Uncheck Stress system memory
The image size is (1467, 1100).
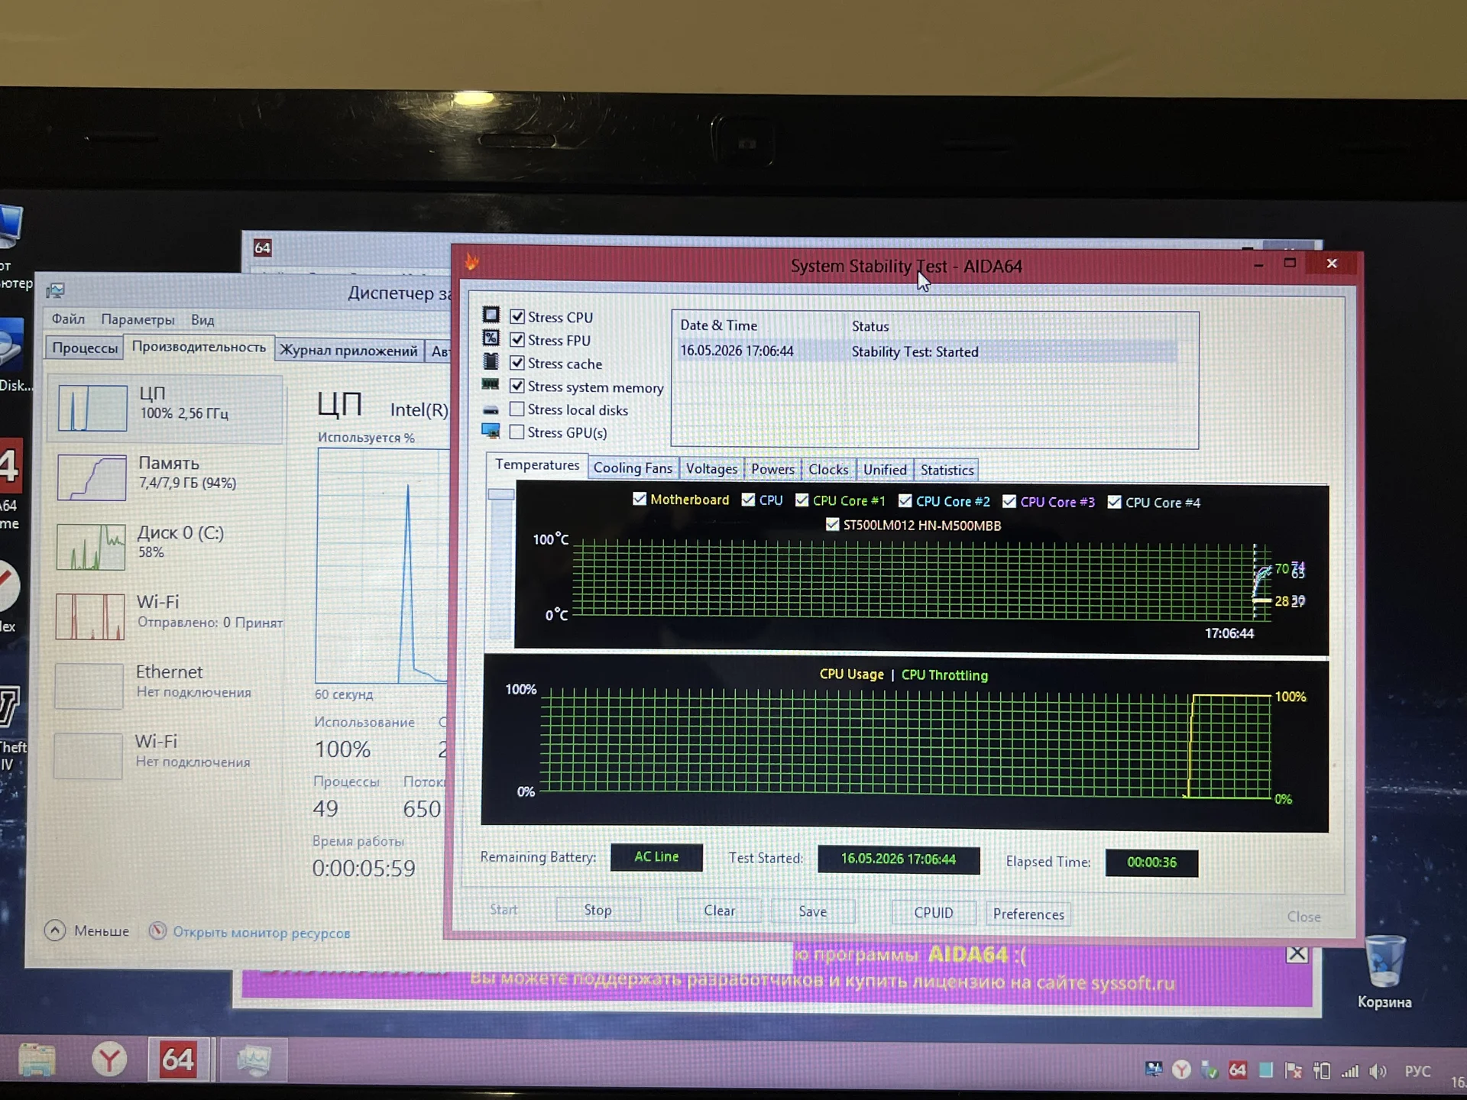tap(517, 386)
